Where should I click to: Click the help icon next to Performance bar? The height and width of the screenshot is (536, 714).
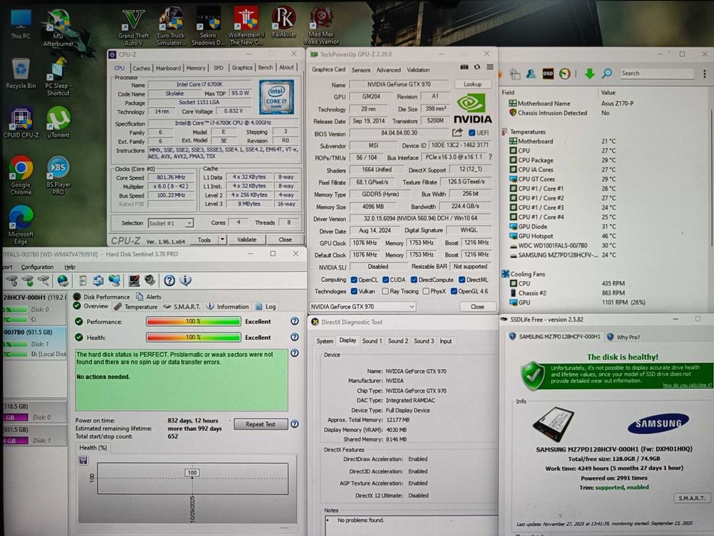[x=295, y=322]
